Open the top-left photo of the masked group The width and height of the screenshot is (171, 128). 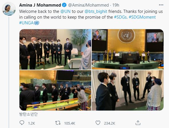(55, 49)
